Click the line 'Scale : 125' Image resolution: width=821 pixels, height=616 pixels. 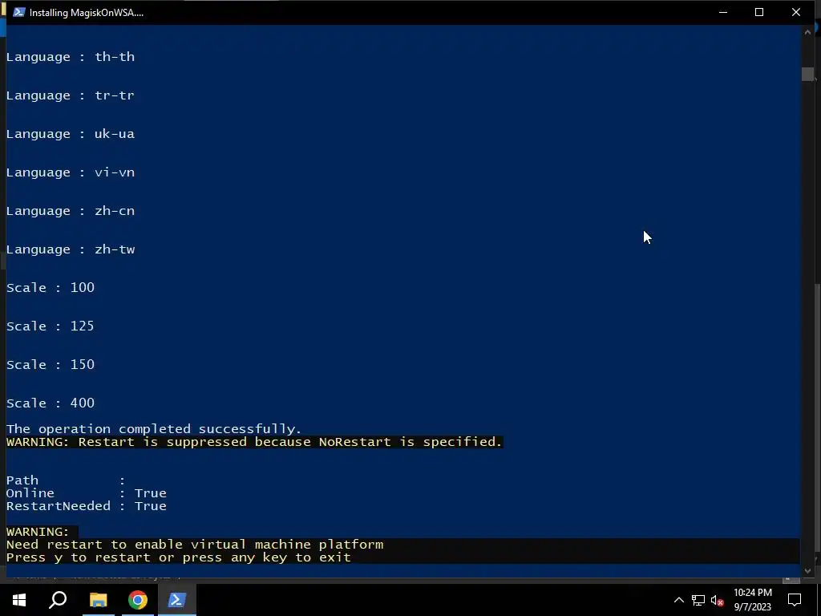pyautogui.click(x=51, y=326)
